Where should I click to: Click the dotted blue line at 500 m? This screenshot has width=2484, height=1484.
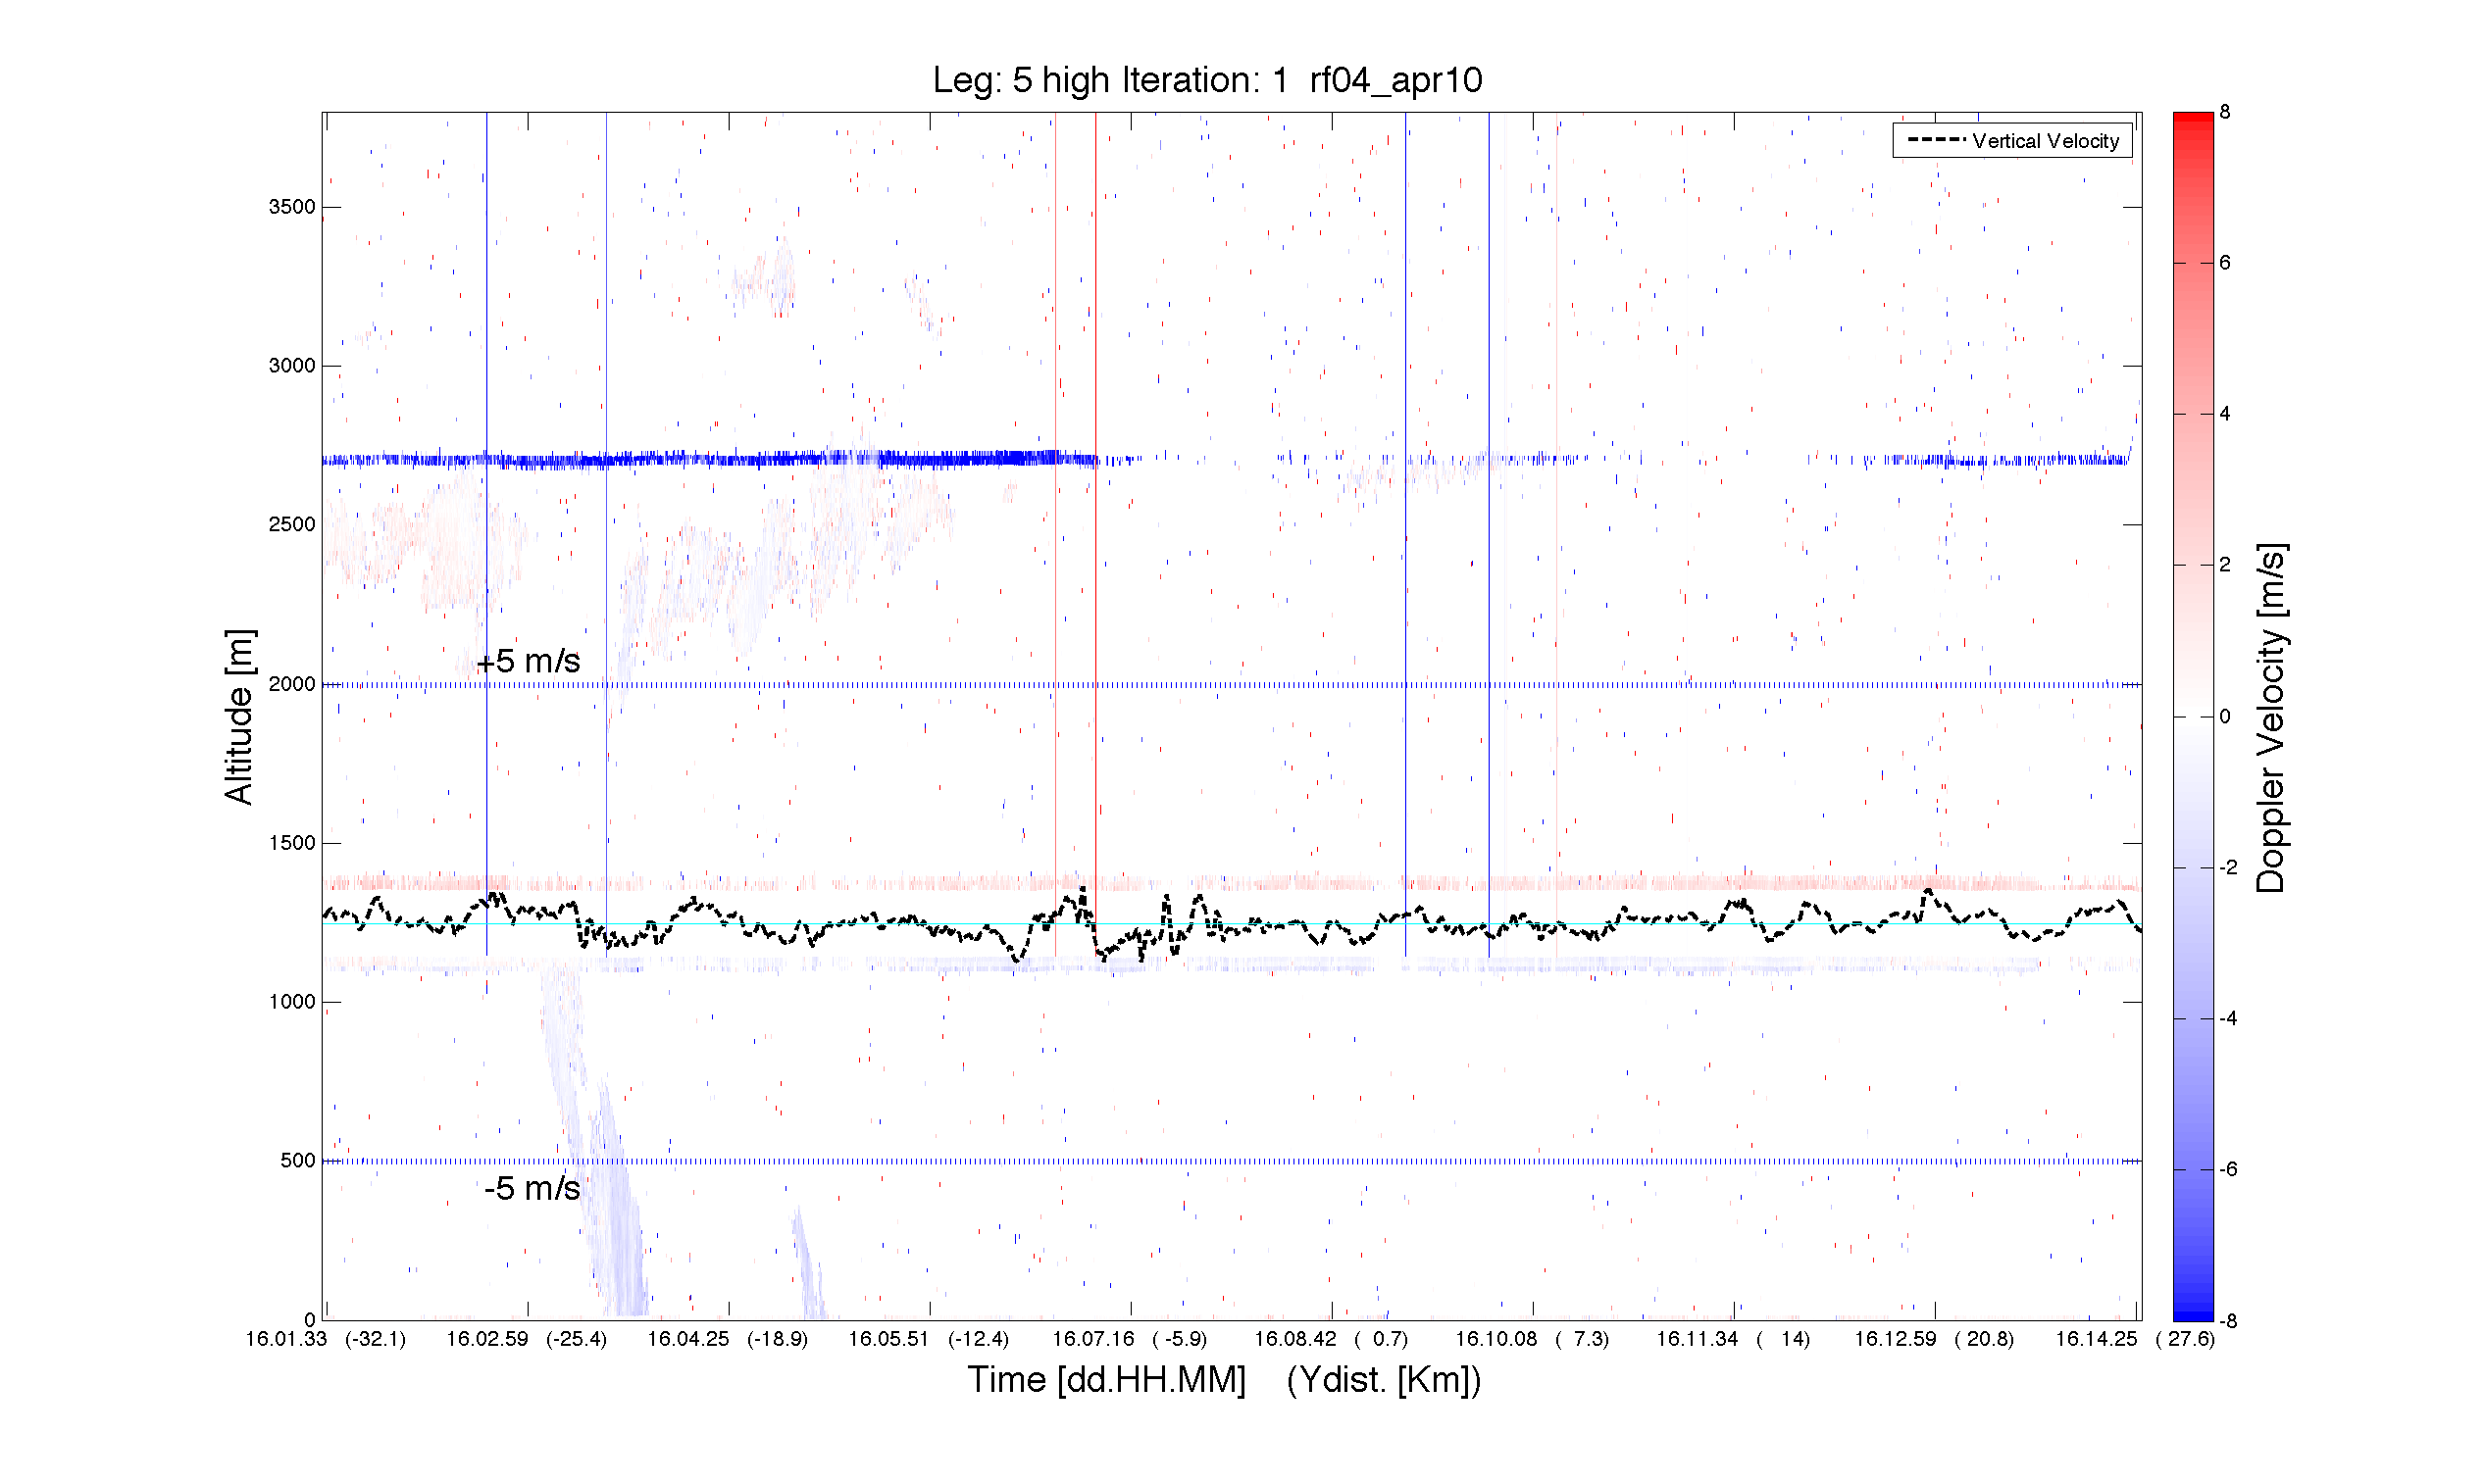click(x=1232, y=1161)
